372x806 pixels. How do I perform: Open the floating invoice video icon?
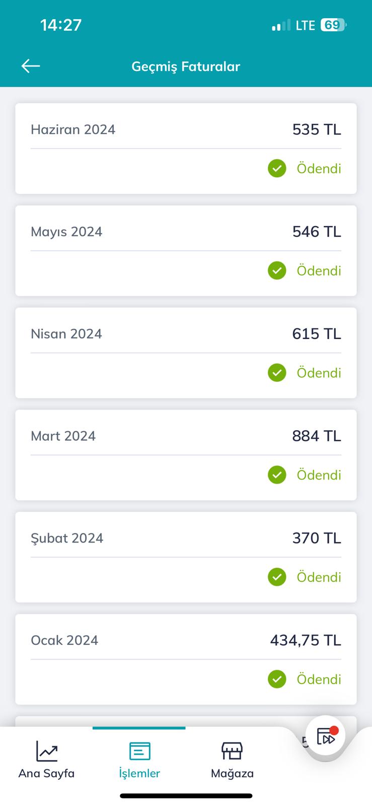click(326, 736)
